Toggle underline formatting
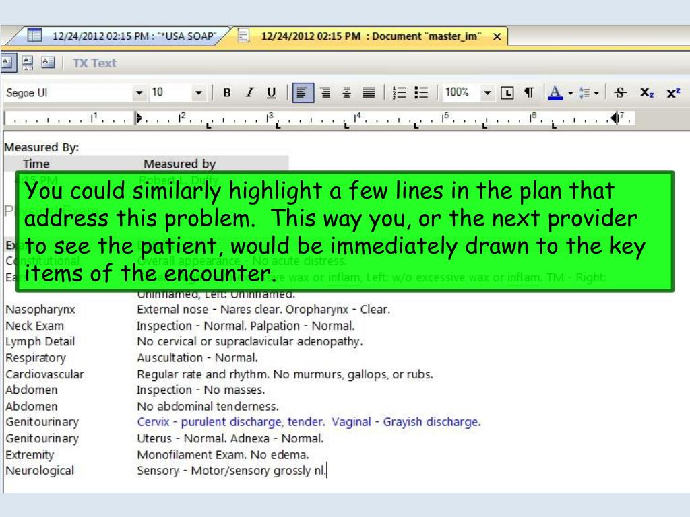 point(272,93)
